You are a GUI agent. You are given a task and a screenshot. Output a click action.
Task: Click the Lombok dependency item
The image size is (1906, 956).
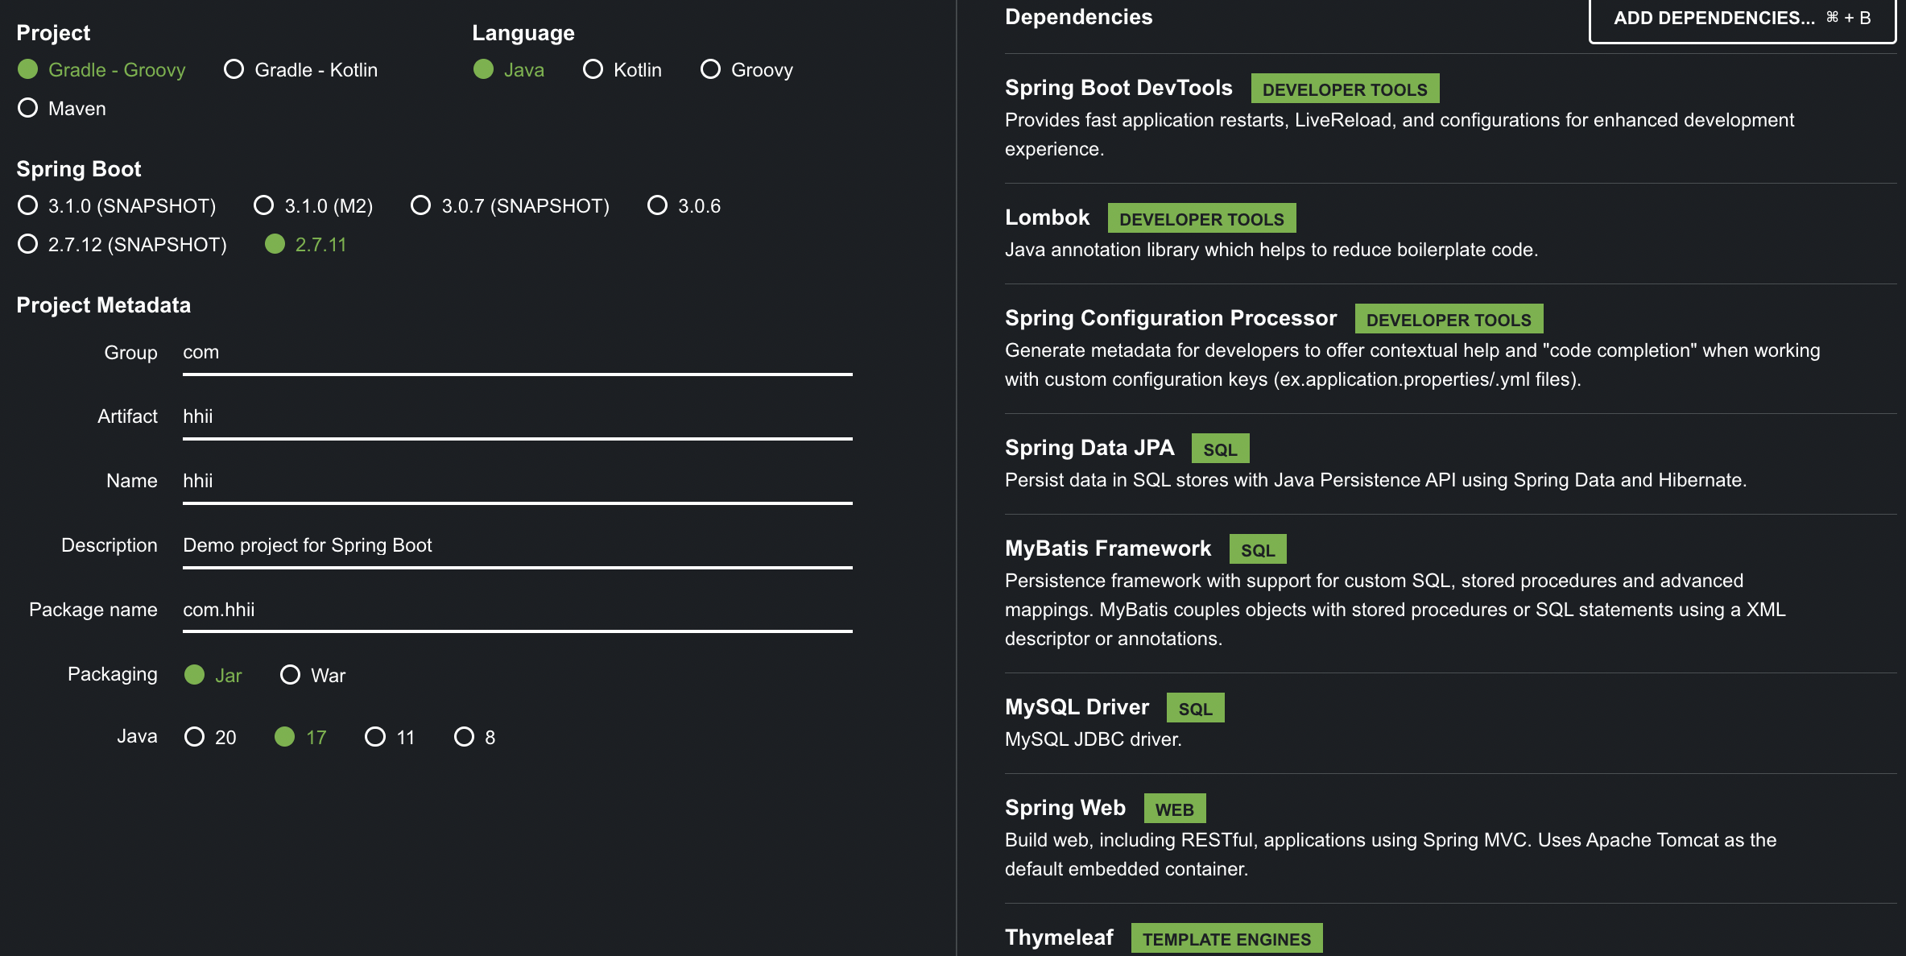click(x=1047, y=217)
